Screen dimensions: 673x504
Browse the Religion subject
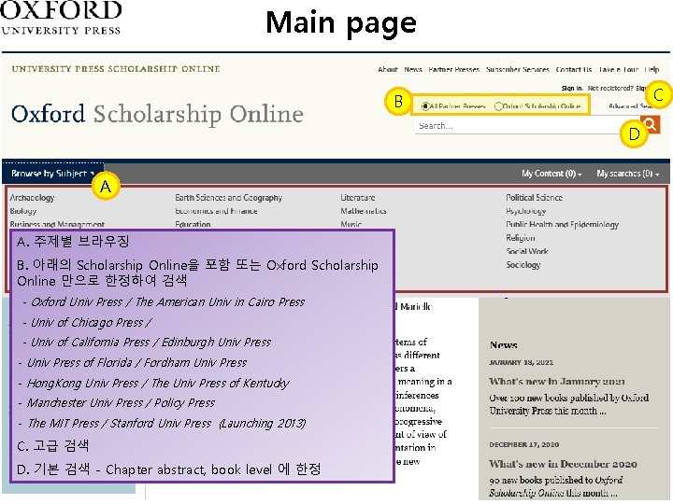521,238
